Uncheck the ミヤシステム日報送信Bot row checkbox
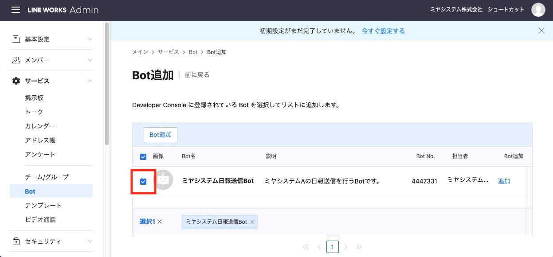This screenshot has height=257, width=553. (x=143, y=181)
